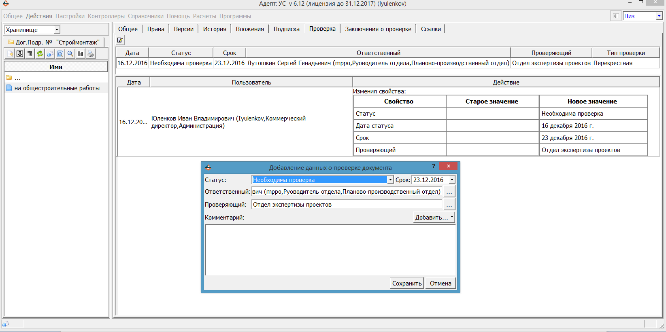Viewport: 666px width, 332px height.
Task: Click the "Дата статуса" property cell
Action: (x=400, y=126)
